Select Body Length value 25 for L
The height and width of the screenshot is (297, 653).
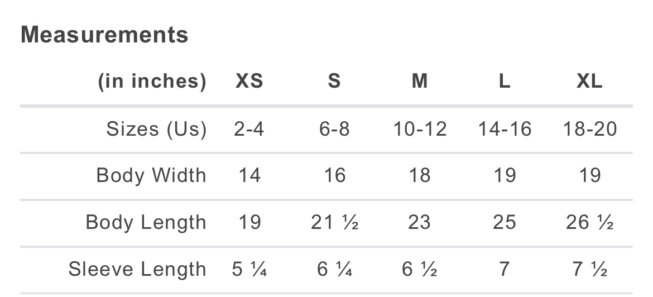(x=505, y=222)
